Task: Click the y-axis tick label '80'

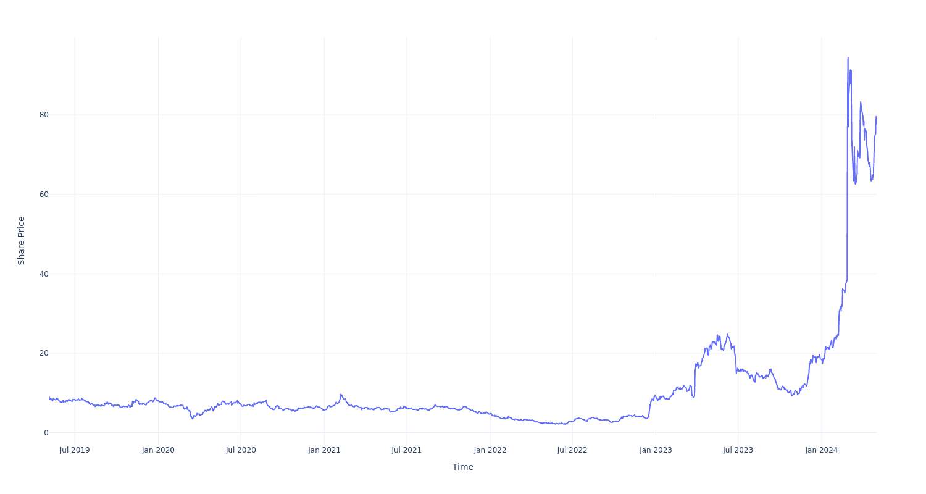Action: click(44, 115)
